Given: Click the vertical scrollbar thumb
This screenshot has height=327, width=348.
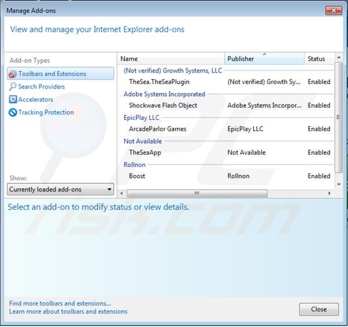Looking at the screenshot, I should tap(339, 117).
